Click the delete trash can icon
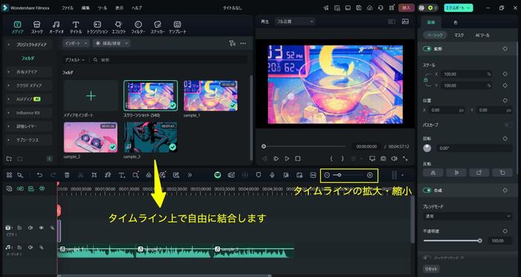This screenshot has width=521, height=277. pos(67,175)
